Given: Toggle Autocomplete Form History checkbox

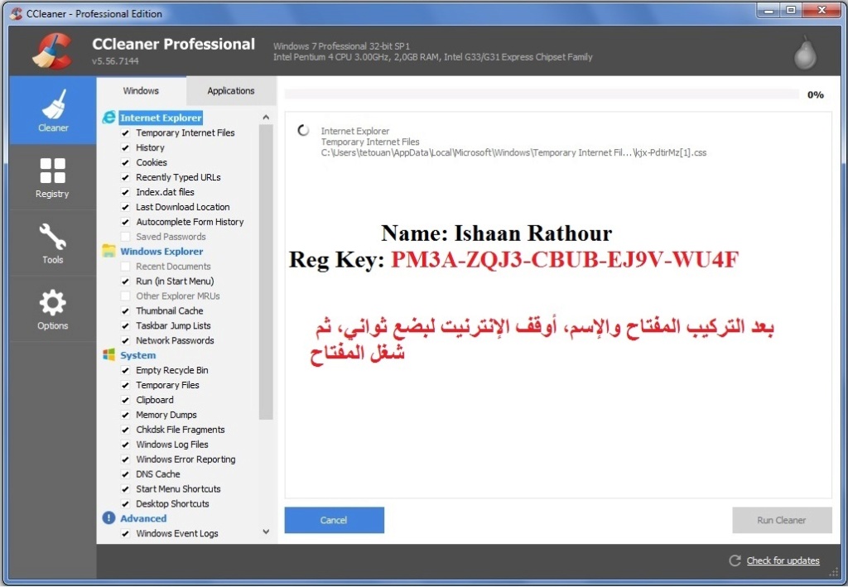Looking at the screenshot, I should 126,222.
